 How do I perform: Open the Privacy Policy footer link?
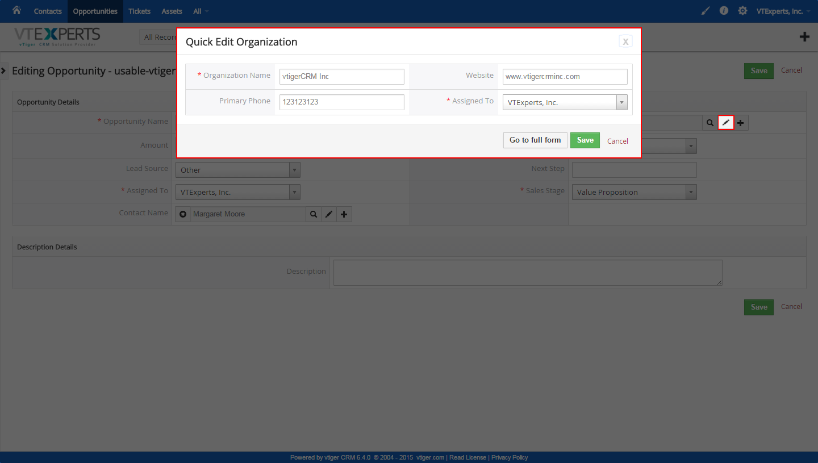(x=510, y=457)
